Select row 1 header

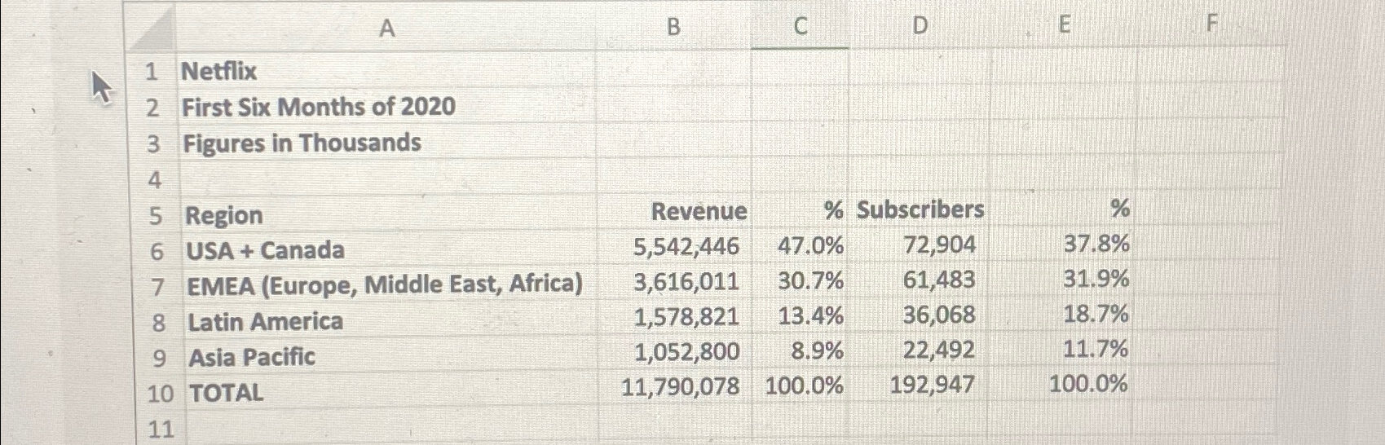tap(152, 72)
